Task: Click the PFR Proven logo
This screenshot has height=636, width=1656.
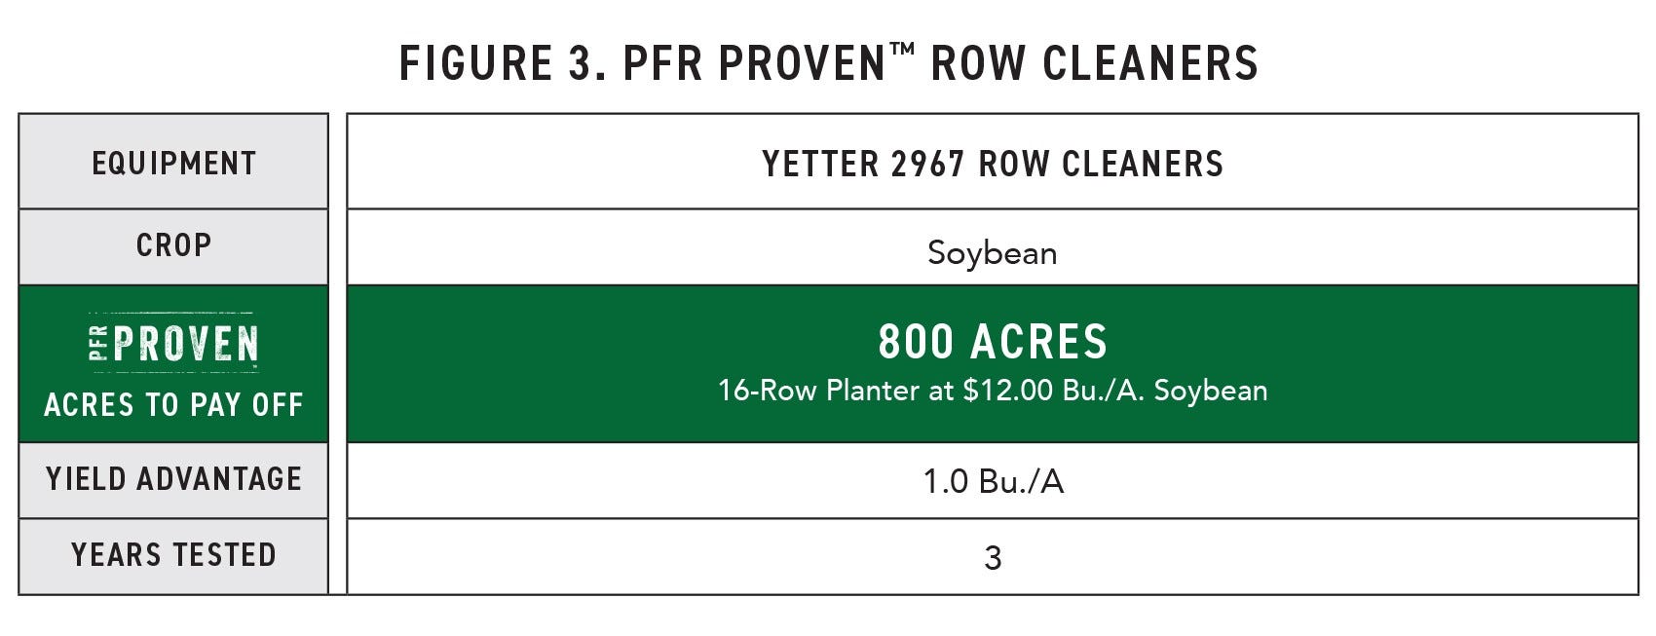Action: [x=173, y=342]
